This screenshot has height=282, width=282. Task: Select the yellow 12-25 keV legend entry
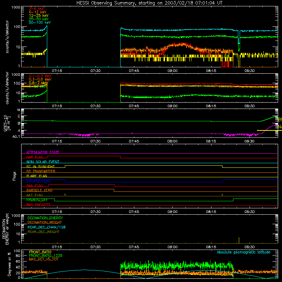click(x=39, y=16)
